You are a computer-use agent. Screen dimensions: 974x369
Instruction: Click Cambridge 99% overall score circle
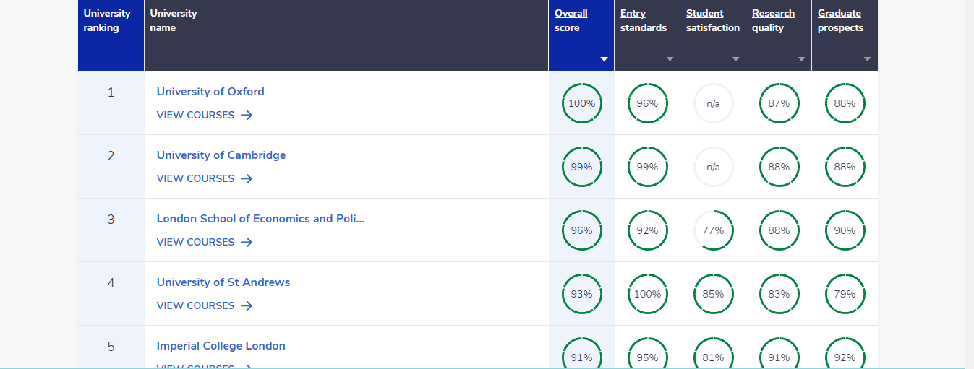click(x=581, y=167)
